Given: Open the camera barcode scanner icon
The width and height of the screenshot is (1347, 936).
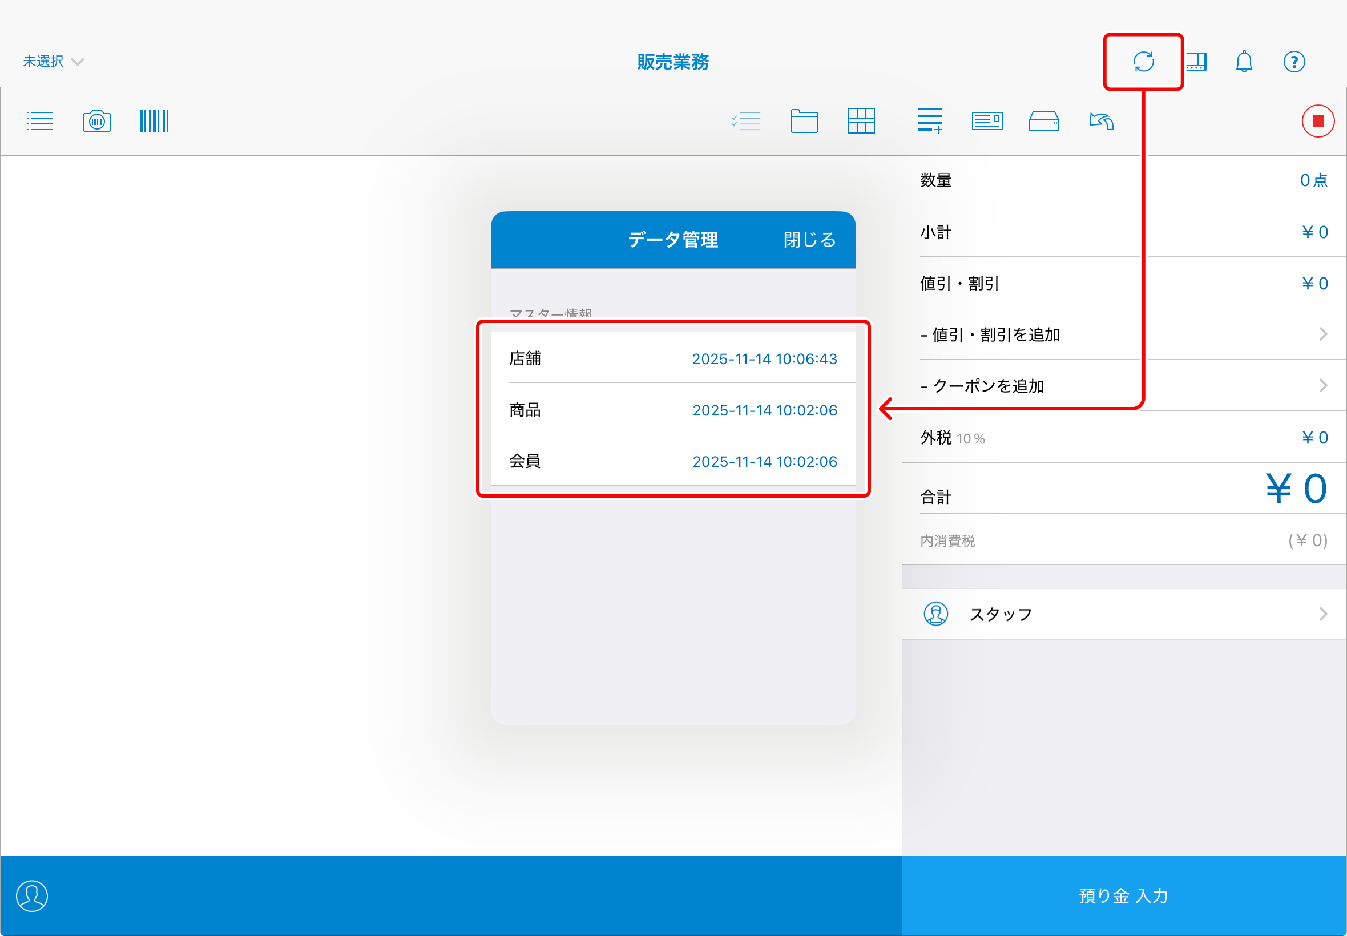Looking at the screenshot, I should point(97,122).
